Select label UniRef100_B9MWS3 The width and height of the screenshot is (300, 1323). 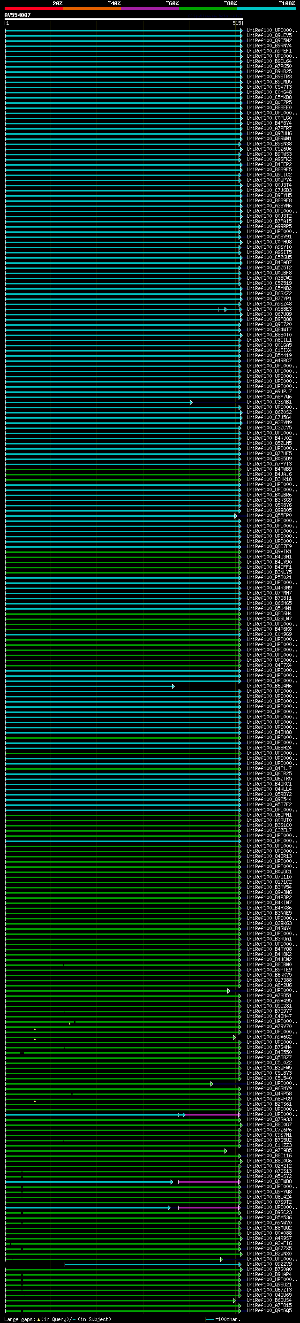coord(269,154)
